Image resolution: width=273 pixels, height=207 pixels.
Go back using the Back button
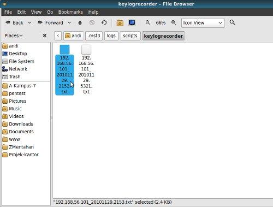[14, 23]
